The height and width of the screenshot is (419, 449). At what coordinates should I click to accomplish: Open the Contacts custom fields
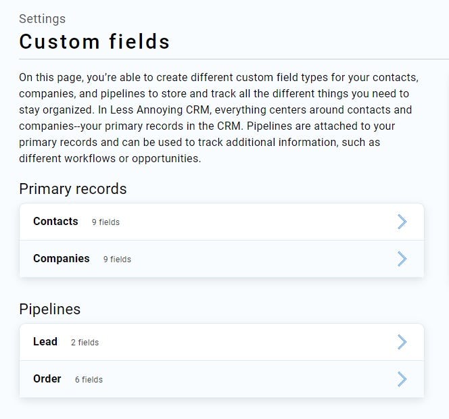(55, 222)
